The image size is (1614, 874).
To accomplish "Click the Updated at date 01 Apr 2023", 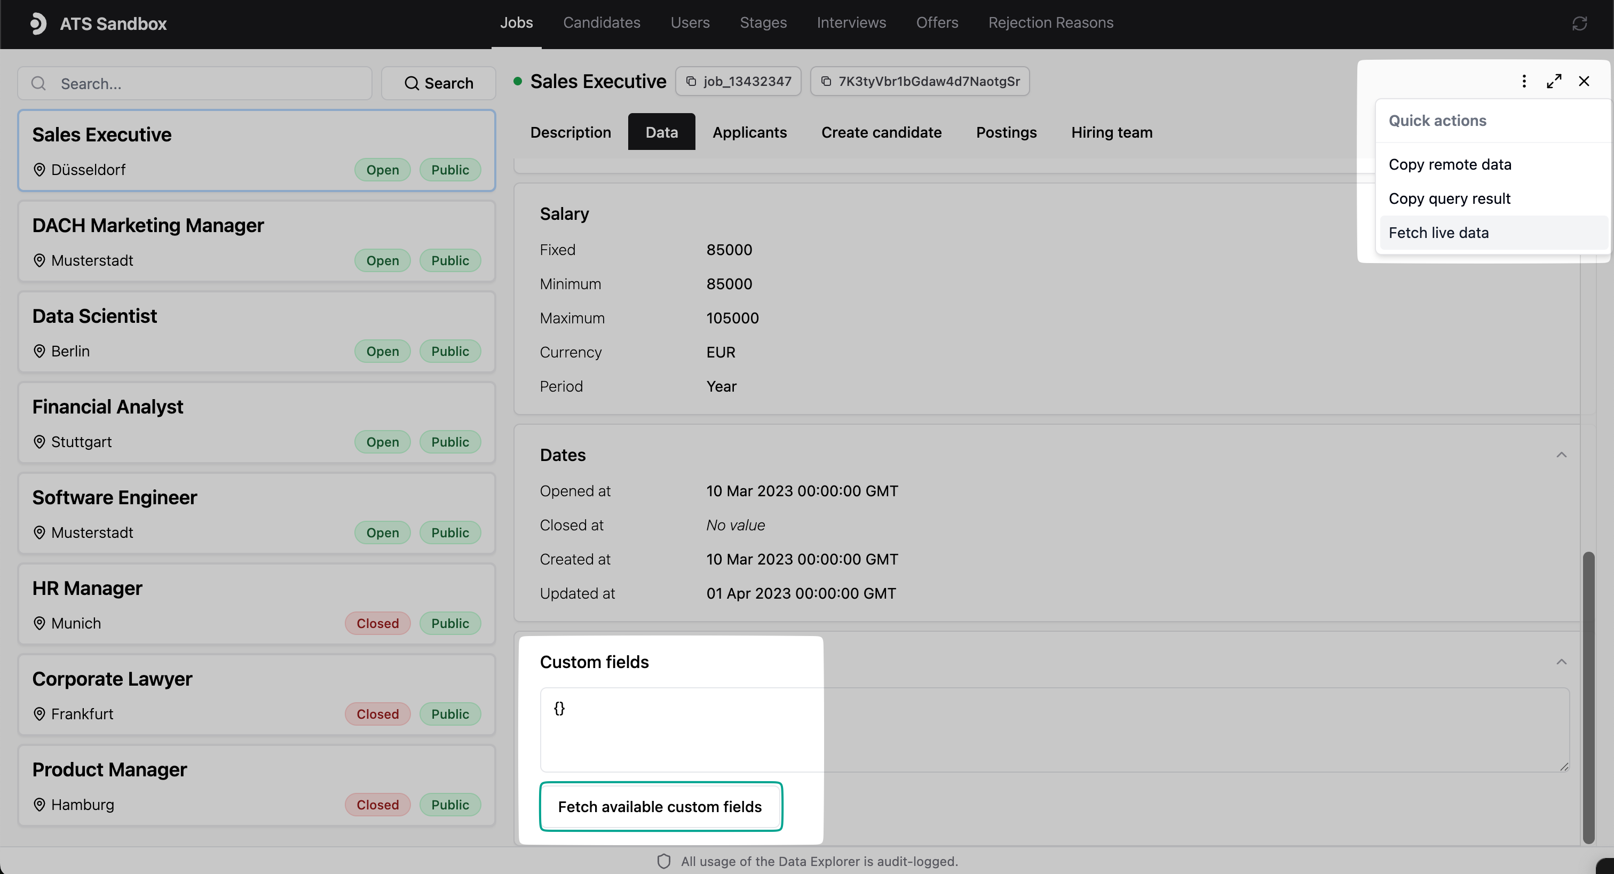I will pyautogui.click(x=801, y=594).
